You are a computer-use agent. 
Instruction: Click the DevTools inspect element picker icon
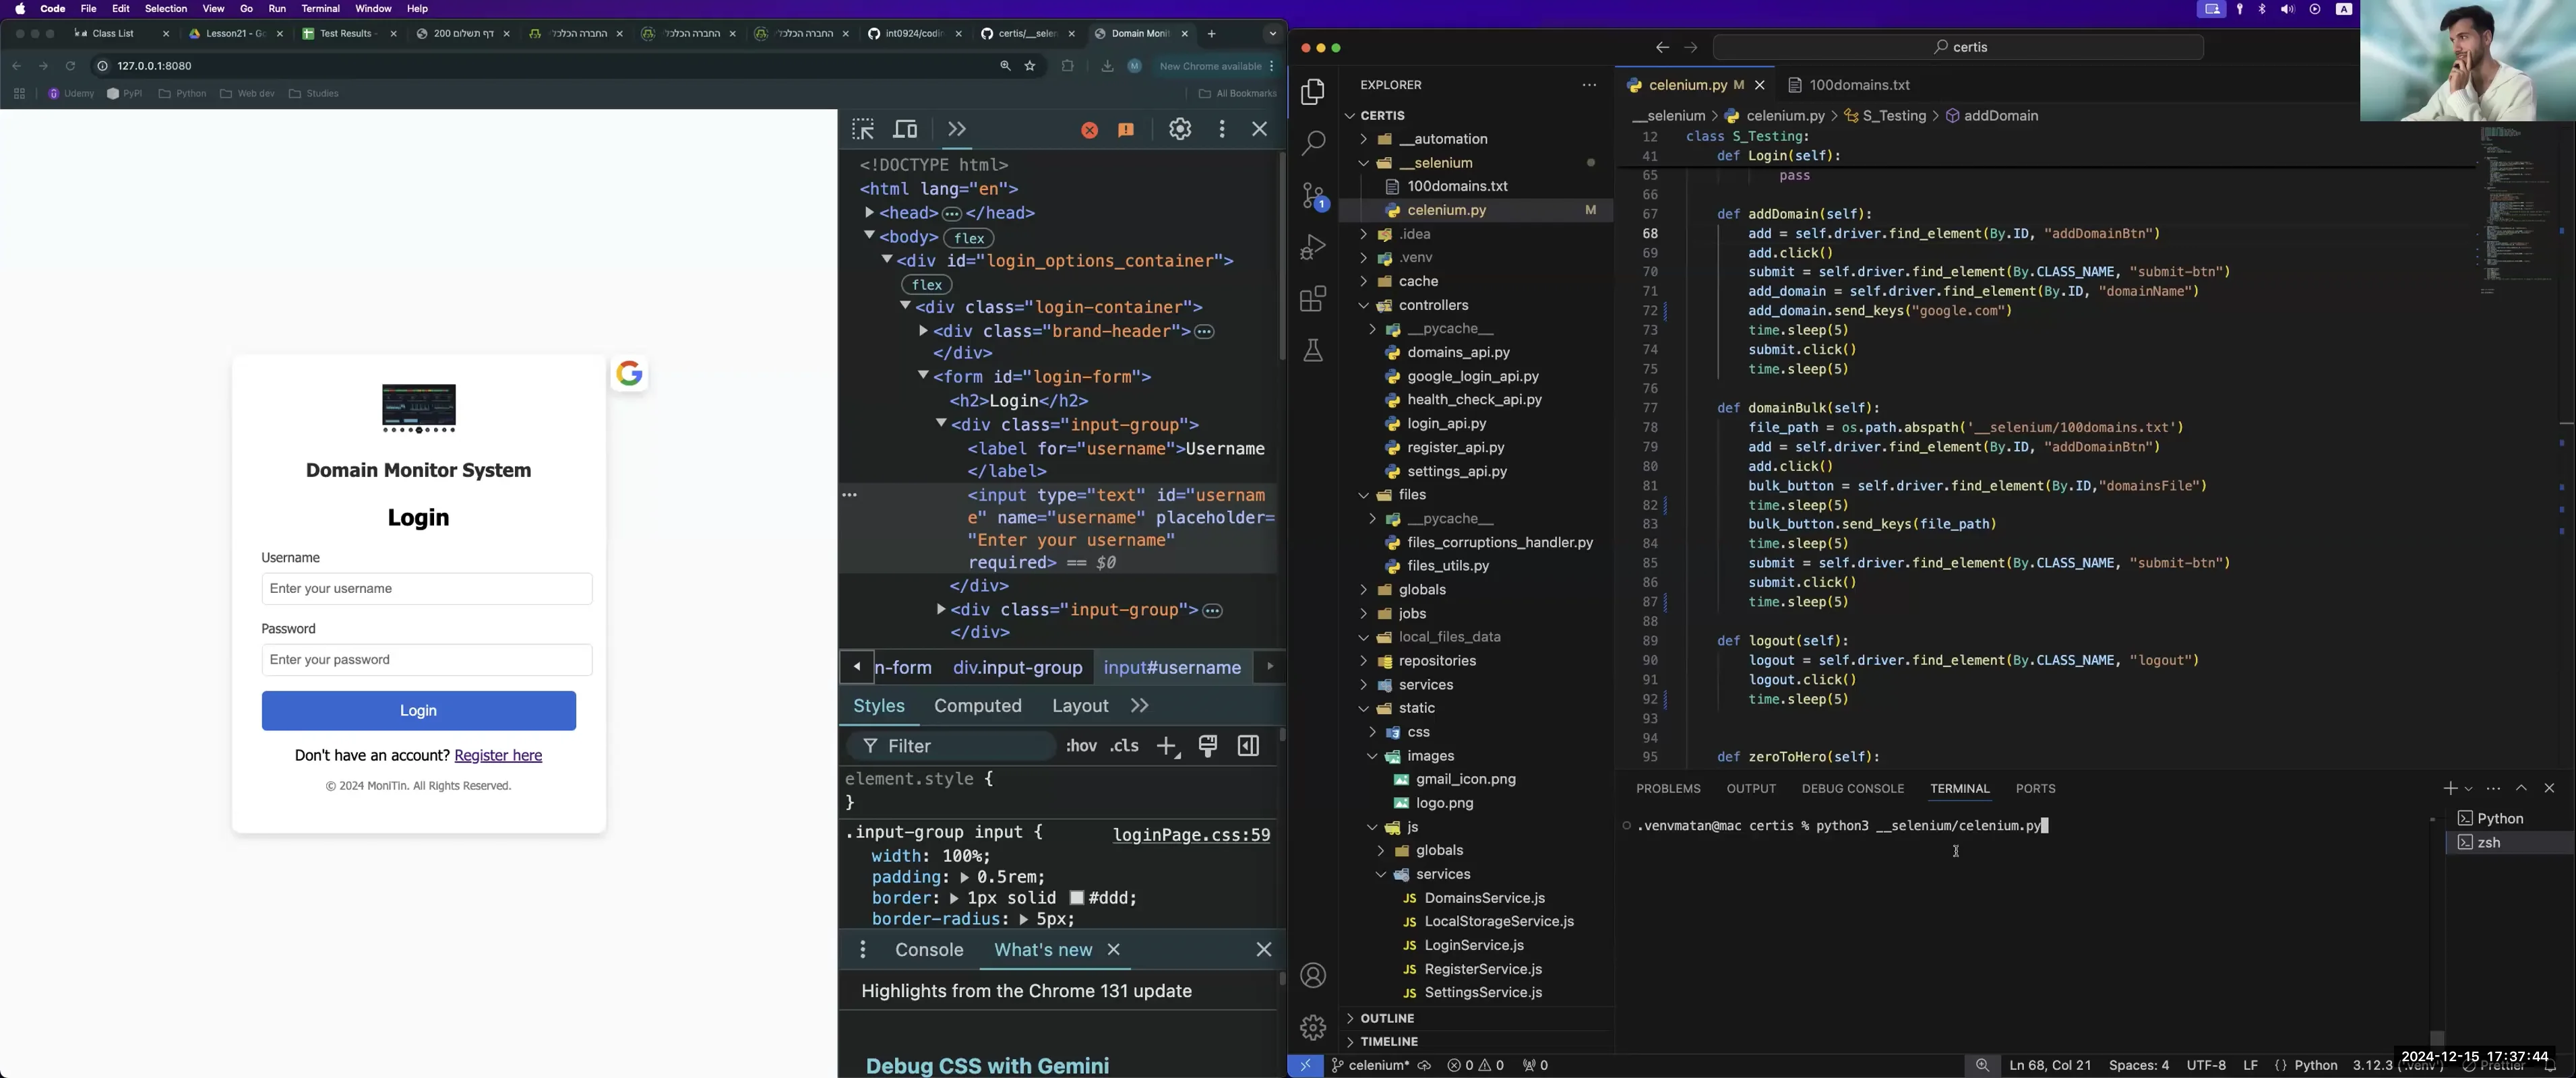[x=863, y=130]
